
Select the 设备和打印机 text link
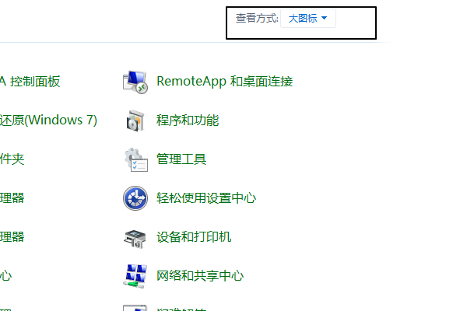pos(194,237)
